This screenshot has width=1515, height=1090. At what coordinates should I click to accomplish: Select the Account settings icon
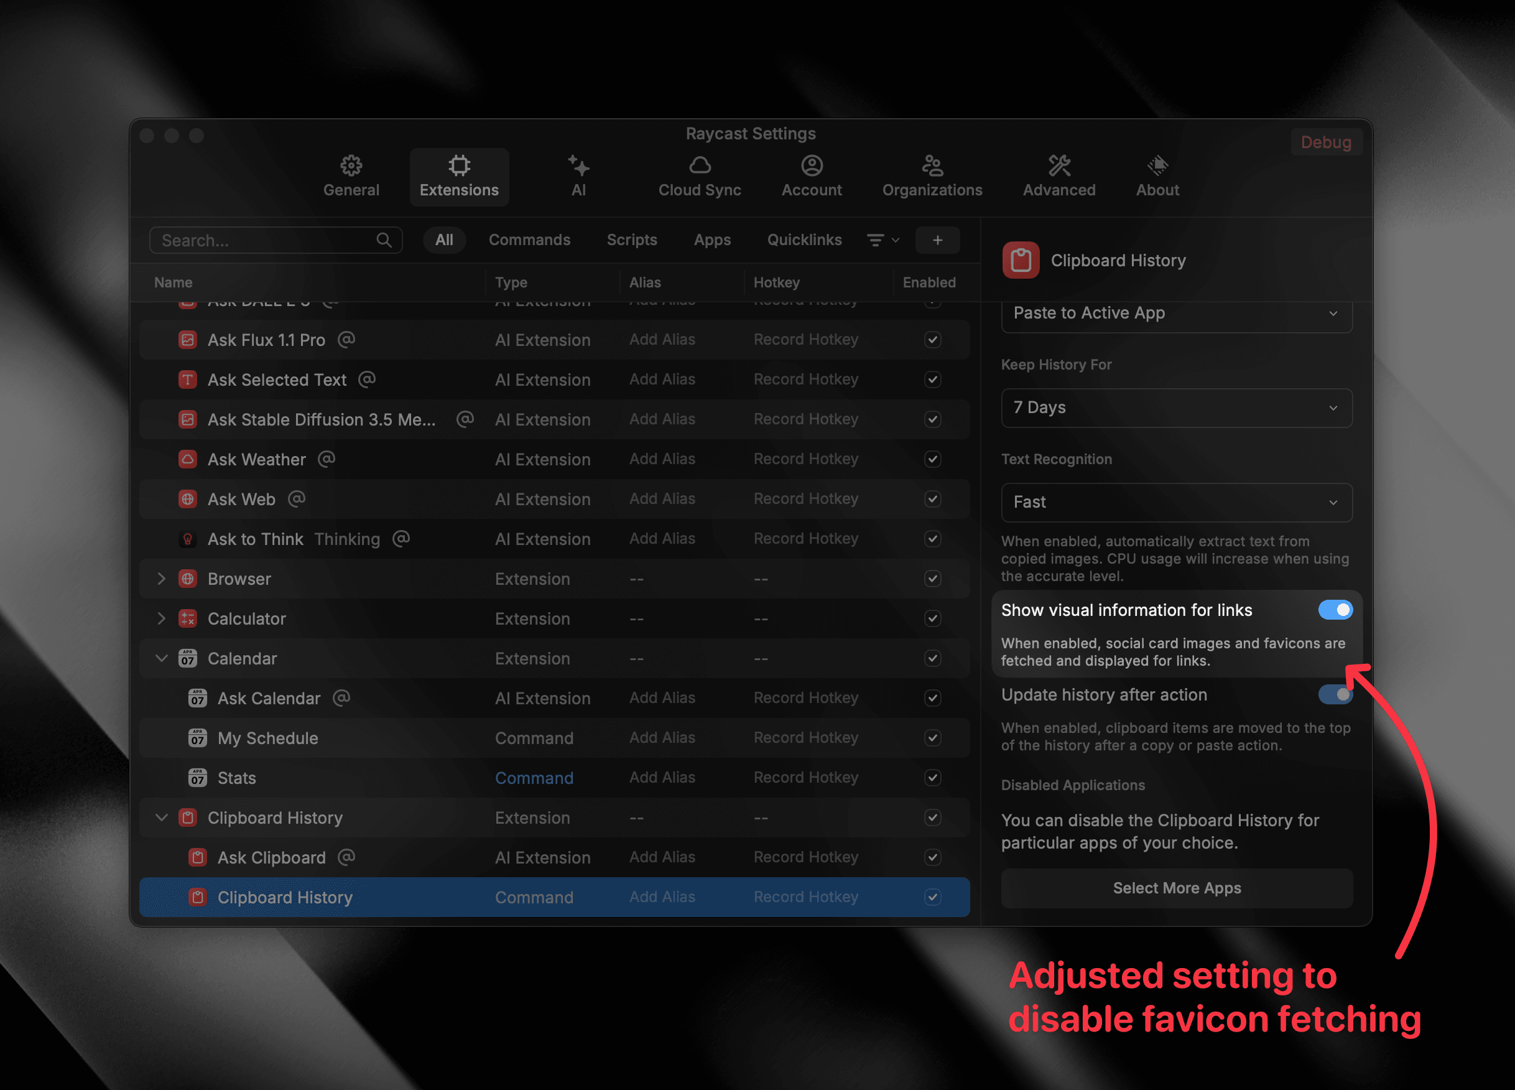click(812, 175)
